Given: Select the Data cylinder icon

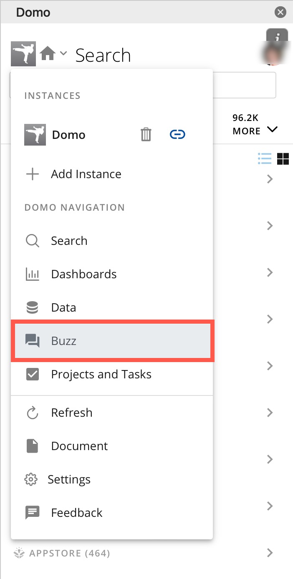Looking at the screenshot, I should [x=32, y=307].
